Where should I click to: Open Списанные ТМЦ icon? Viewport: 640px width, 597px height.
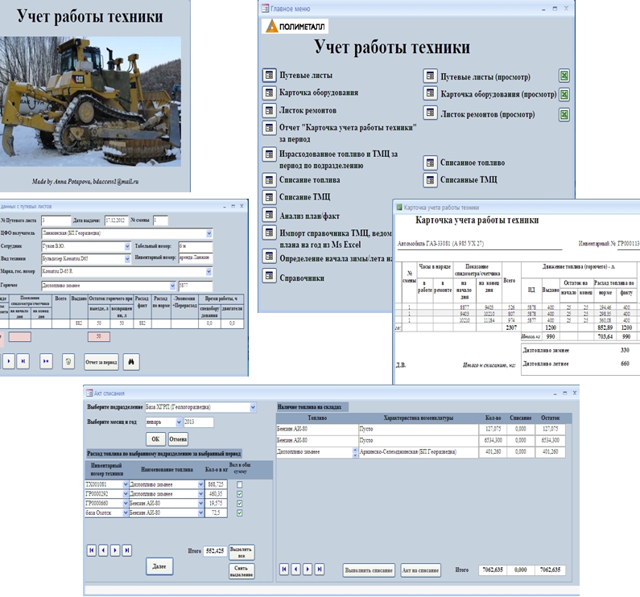tap(430, 180)
